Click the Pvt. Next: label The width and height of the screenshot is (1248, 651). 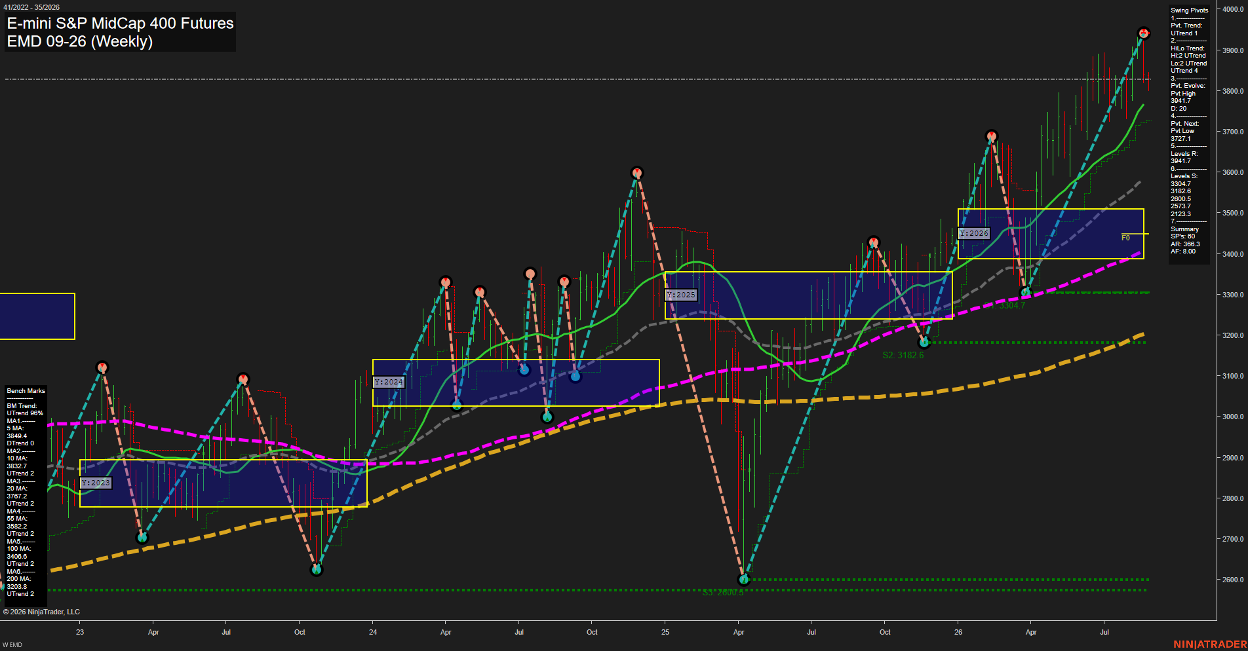tap(1184, 124)
